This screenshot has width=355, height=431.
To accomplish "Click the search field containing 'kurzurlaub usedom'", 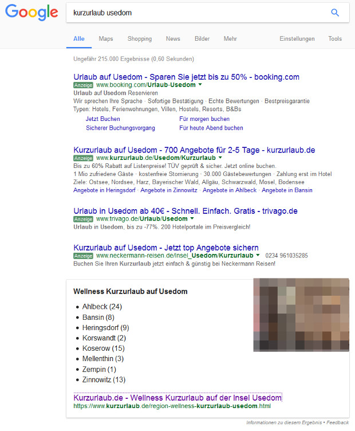I will (195, 13).
